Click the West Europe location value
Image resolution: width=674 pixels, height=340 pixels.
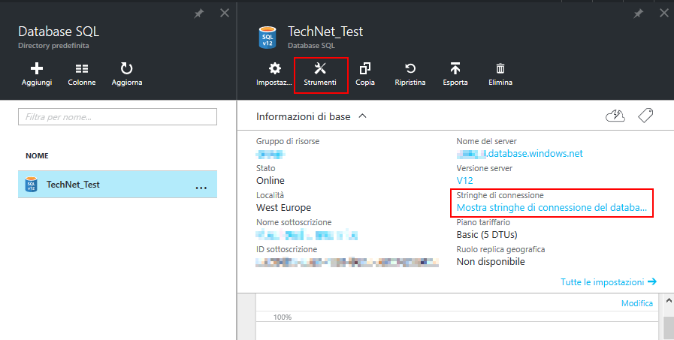click(x=284, y=208)
